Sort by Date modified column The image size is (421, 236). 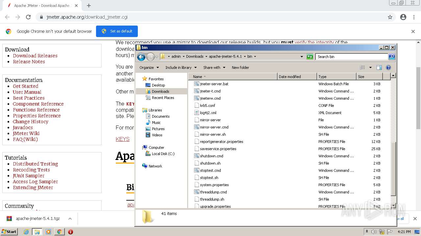point(297,77)
